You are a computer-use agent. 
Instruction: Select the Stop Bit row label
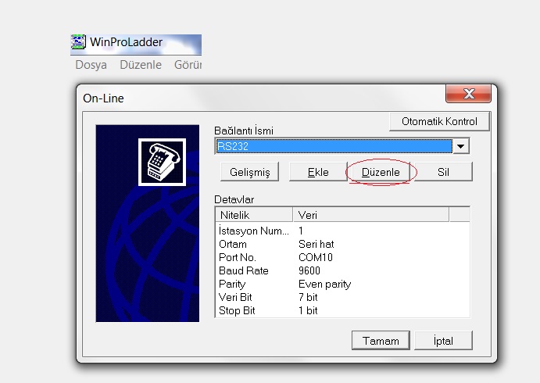(237, 310)
